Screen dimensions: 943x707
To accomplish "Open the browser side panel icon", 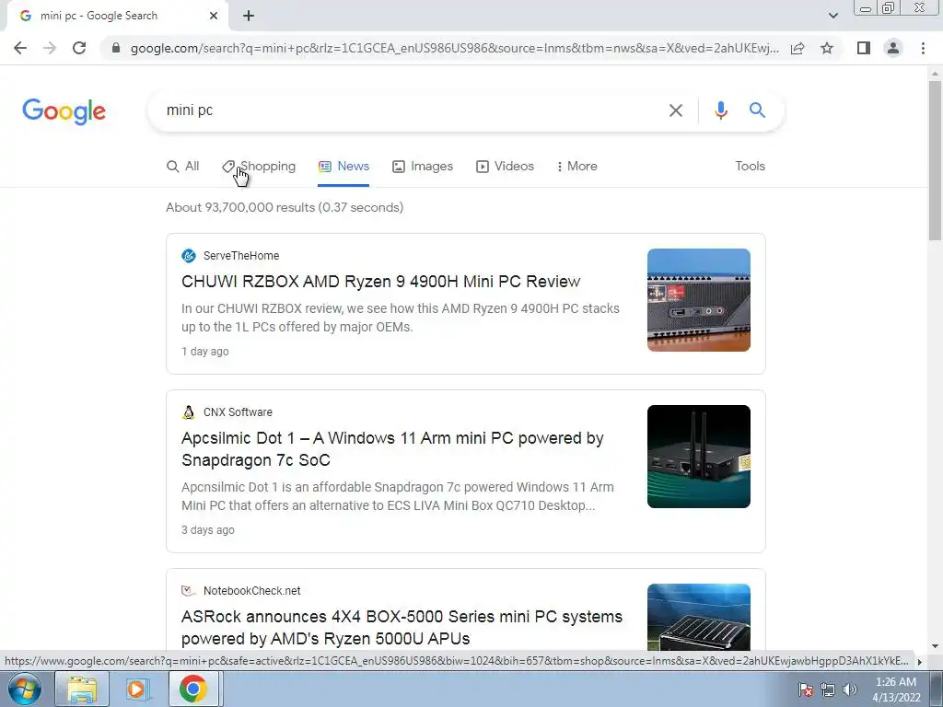I will click(864, 48).
